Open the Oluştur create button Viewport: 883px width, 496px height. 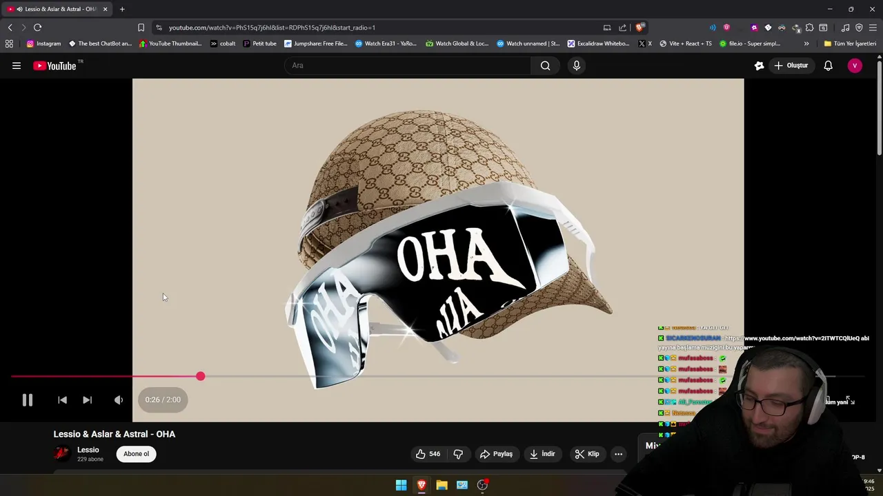pyautogui.click(x=791, y=65)
